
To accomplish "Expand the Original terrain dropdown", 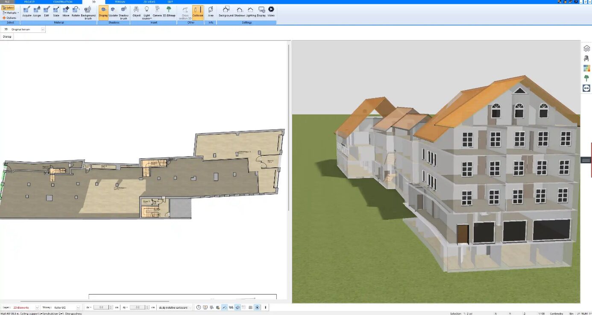I will [x=43, y=29].
